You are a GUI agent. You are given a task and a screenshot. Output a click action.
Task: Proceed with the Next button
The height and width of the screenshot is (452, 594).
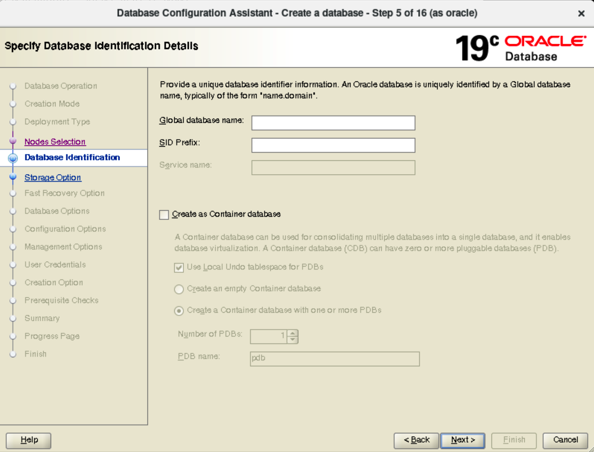click(x=463, y=440)
